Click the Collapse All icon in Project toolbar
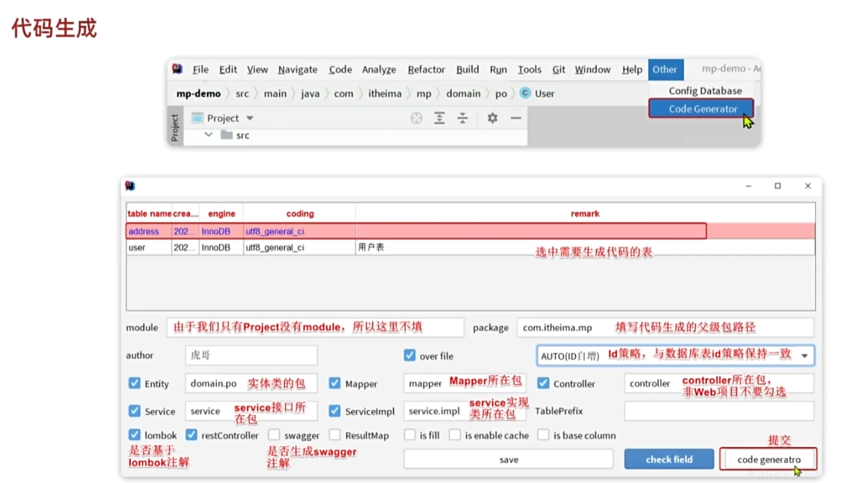 click(x=462, y=118)
